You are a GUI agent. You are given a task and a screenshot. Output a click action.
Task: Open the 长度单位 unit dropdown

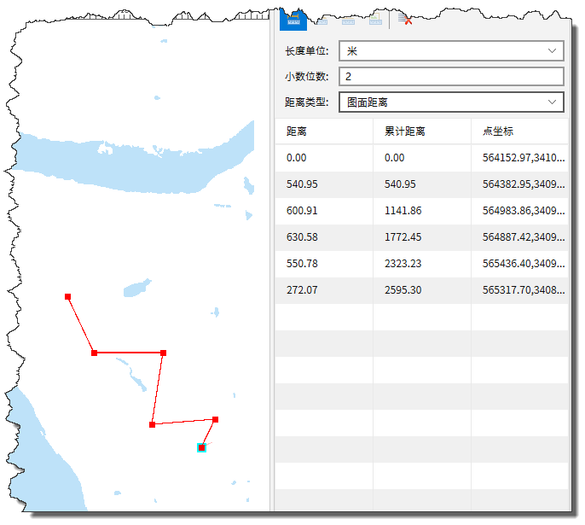tap(451, 50)
